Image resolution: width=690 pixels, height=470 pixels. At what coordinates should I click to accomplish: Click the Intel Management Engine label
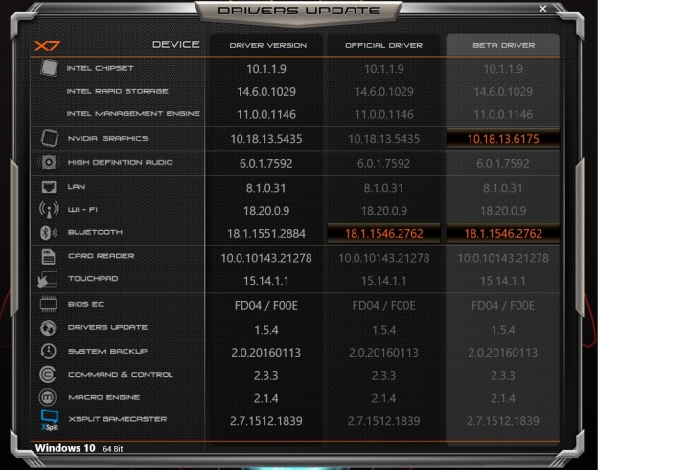pos(133,113)
